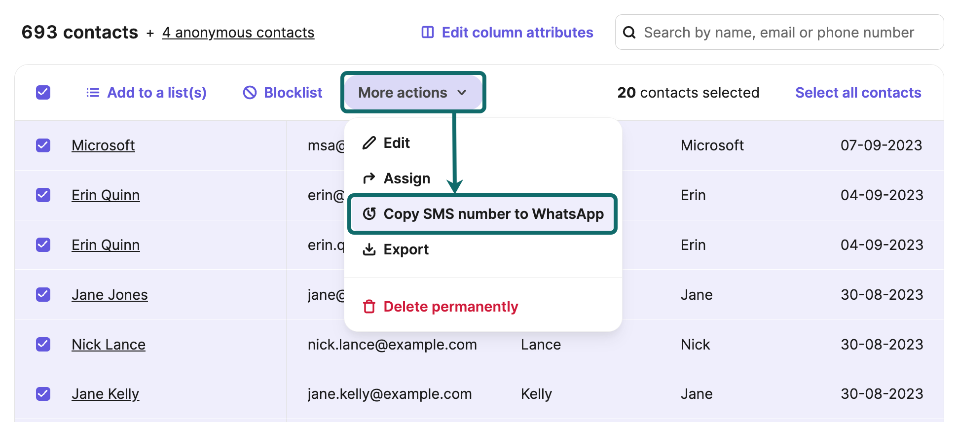Click the download icon beside Export
The height and width of the screenshot is (422, 957).
[369, 249]
